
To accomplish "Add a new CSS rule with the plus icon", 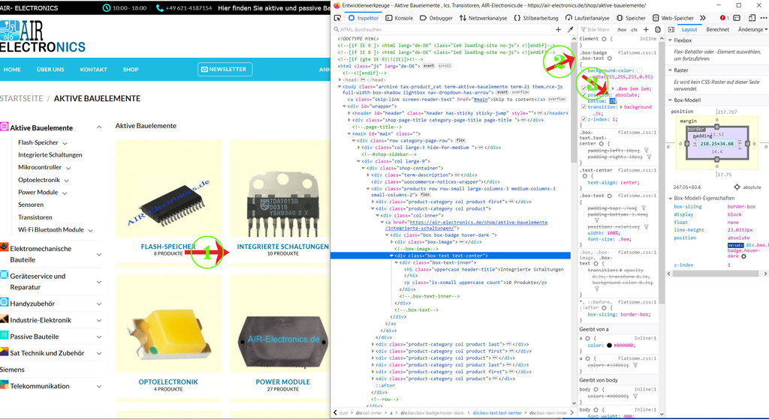I will click(x=646, y=29).
